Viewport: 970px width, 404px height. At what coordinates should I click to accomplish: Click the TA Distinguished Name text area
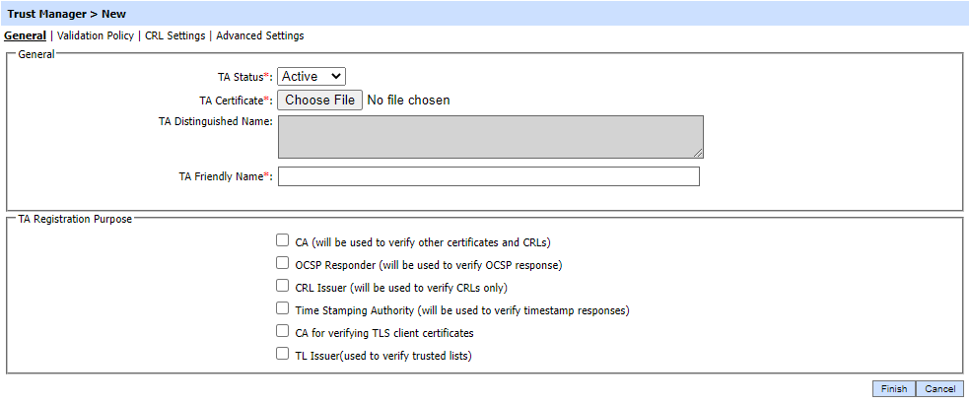pos(490,137)
